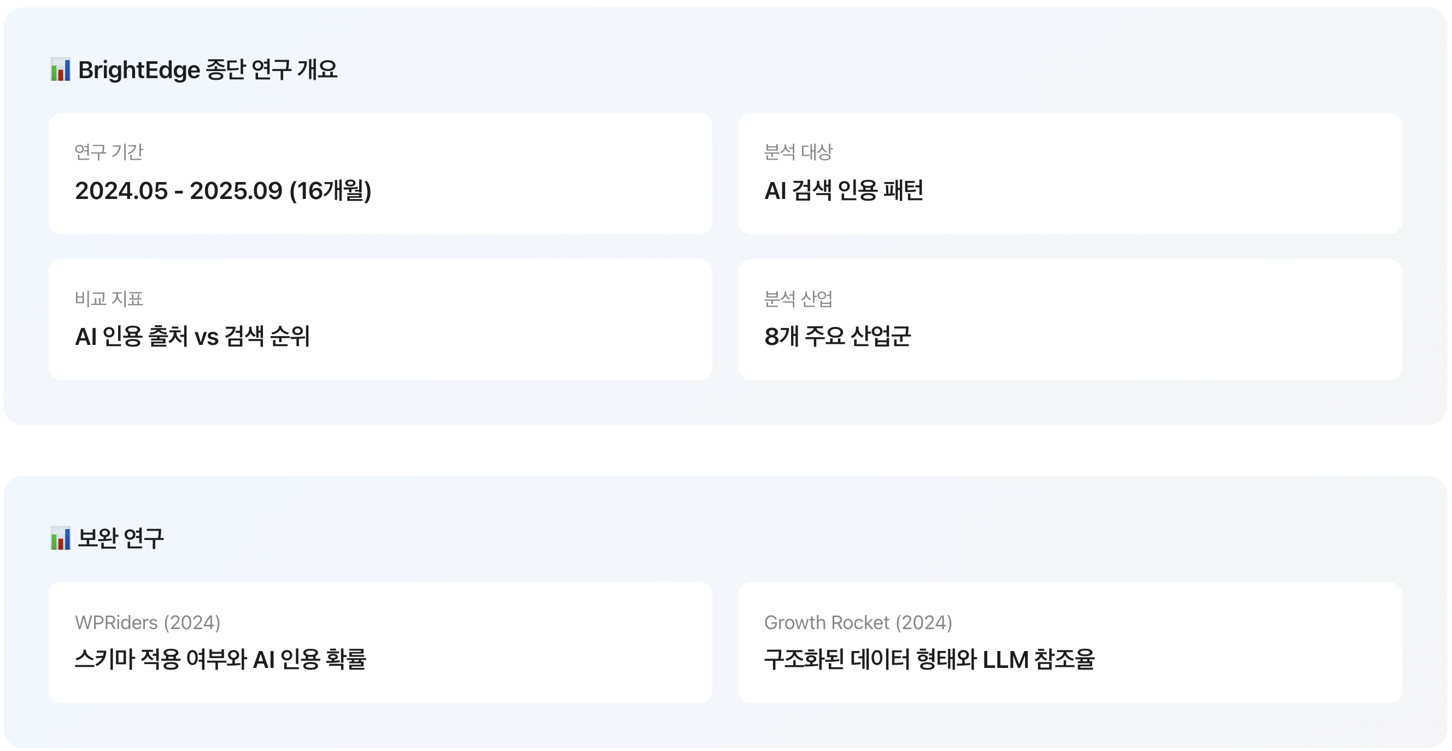
Task: Click 스키마 적용 여부와 AI 인용 확률
Action: point(220,659)
